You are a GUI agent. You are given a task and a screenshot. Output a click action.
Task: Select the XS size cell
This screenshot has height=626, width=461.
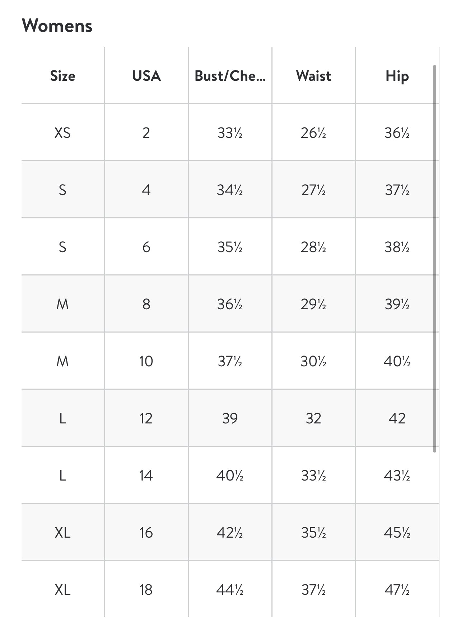tap(63, 133)
